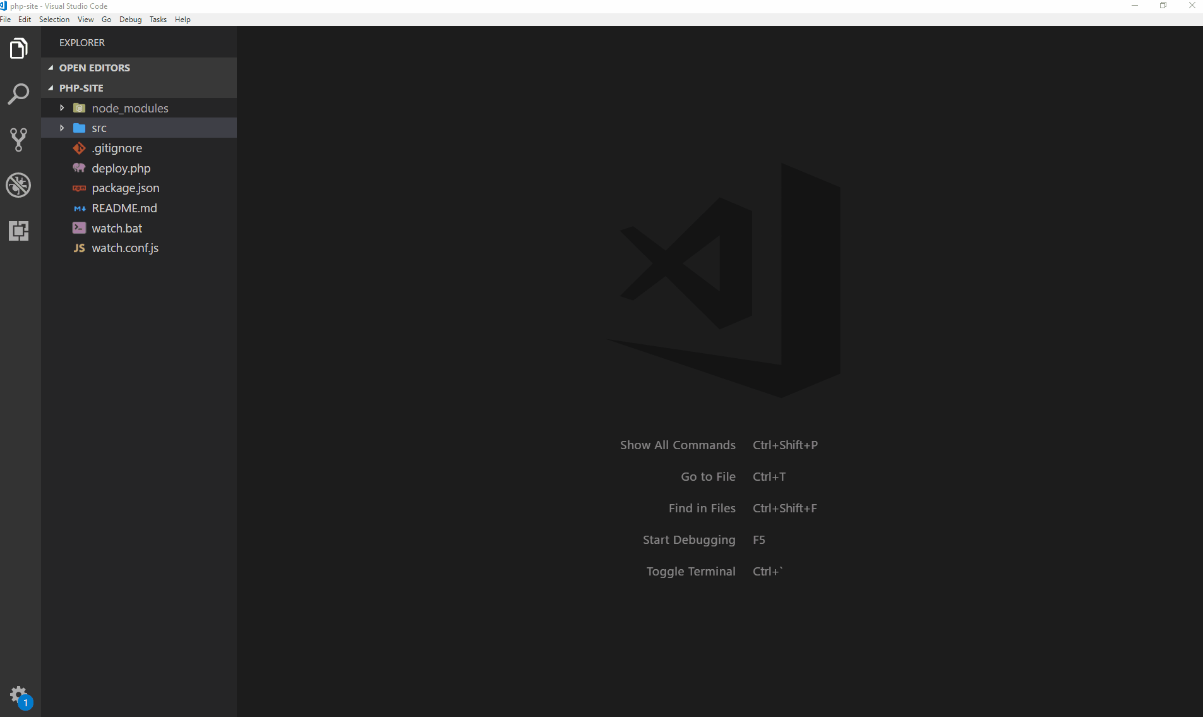Open the Debug menu

131,20
